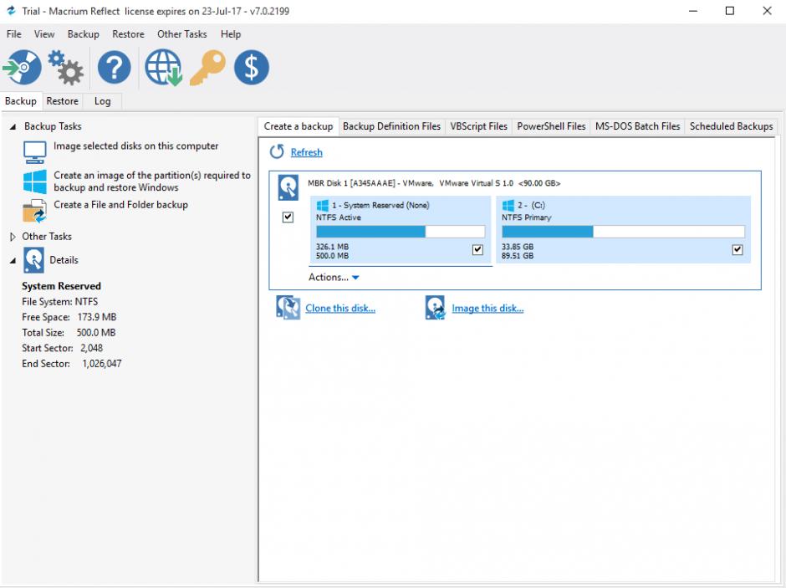Click the Image this disk icon
Image resolution: width=786 pixels, height=588 pixels.
435,307
